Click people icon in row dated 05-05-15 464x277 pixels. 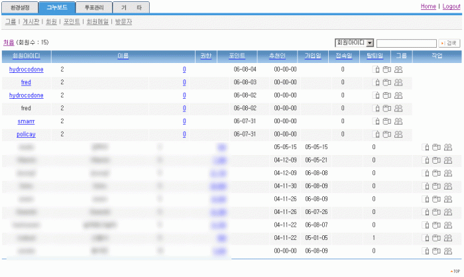(x=448, y=147)
